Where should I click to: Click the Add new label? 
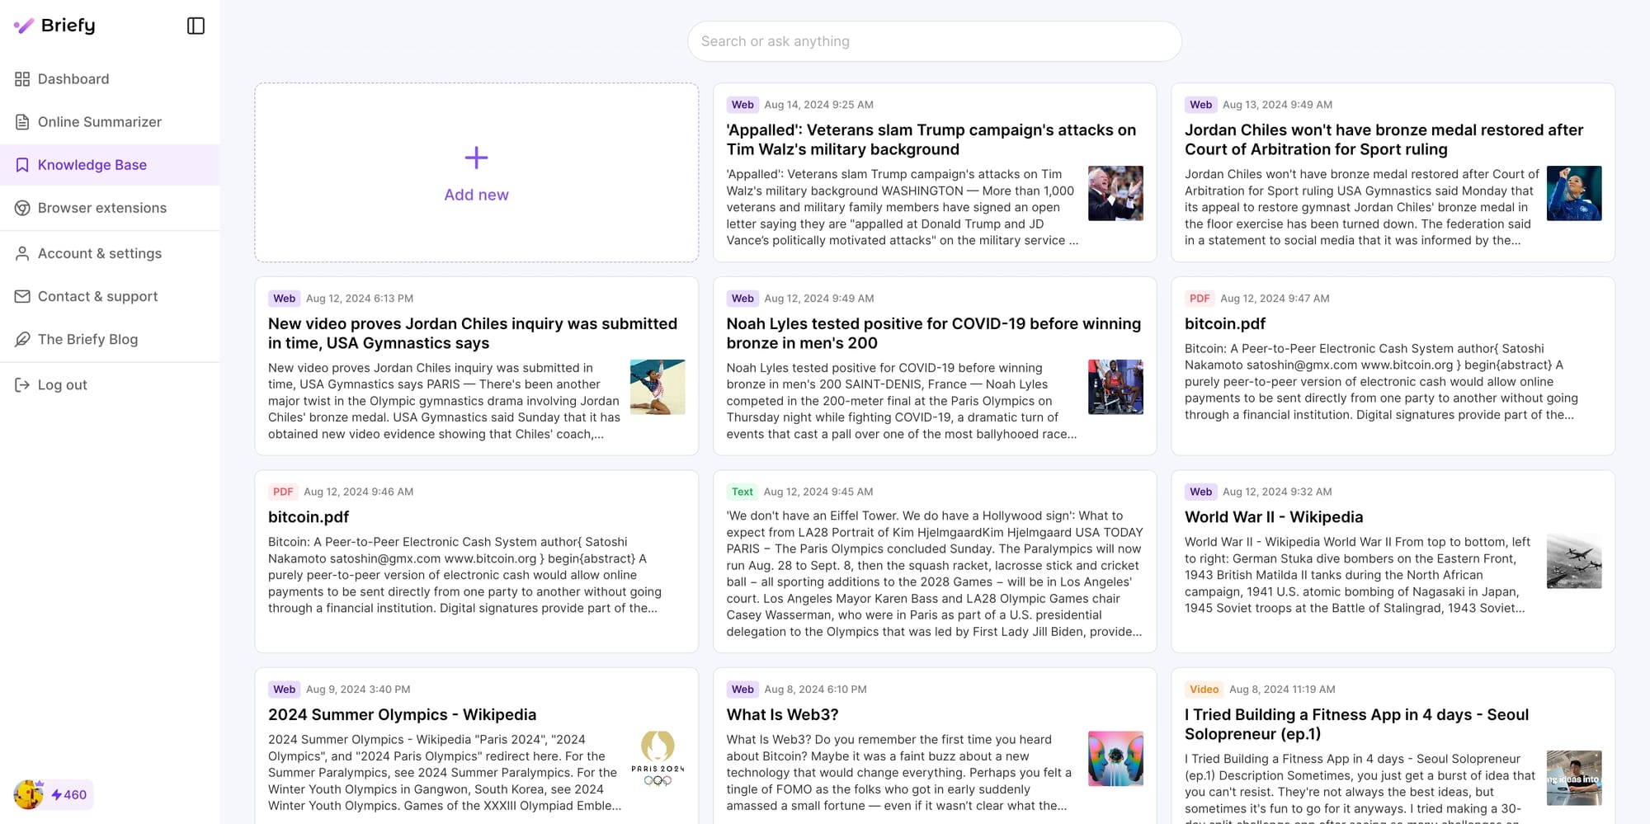pos(477,195)
